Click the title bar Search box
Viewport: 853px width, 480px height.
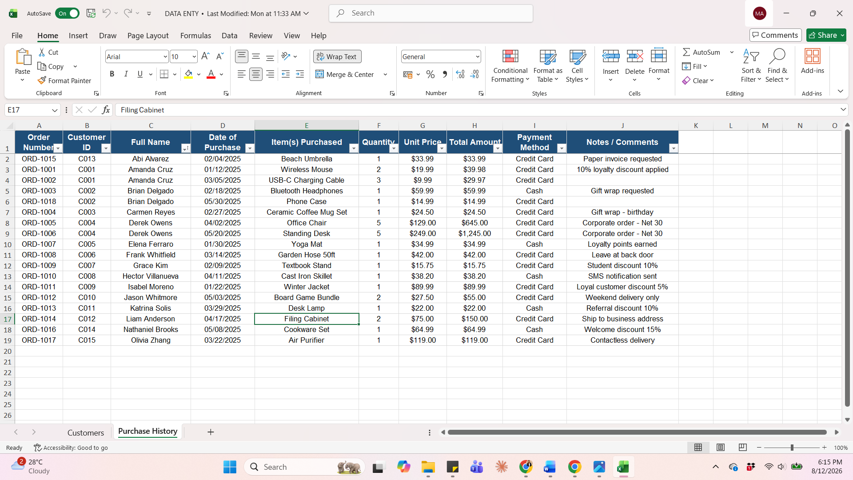tap(430, 13)
